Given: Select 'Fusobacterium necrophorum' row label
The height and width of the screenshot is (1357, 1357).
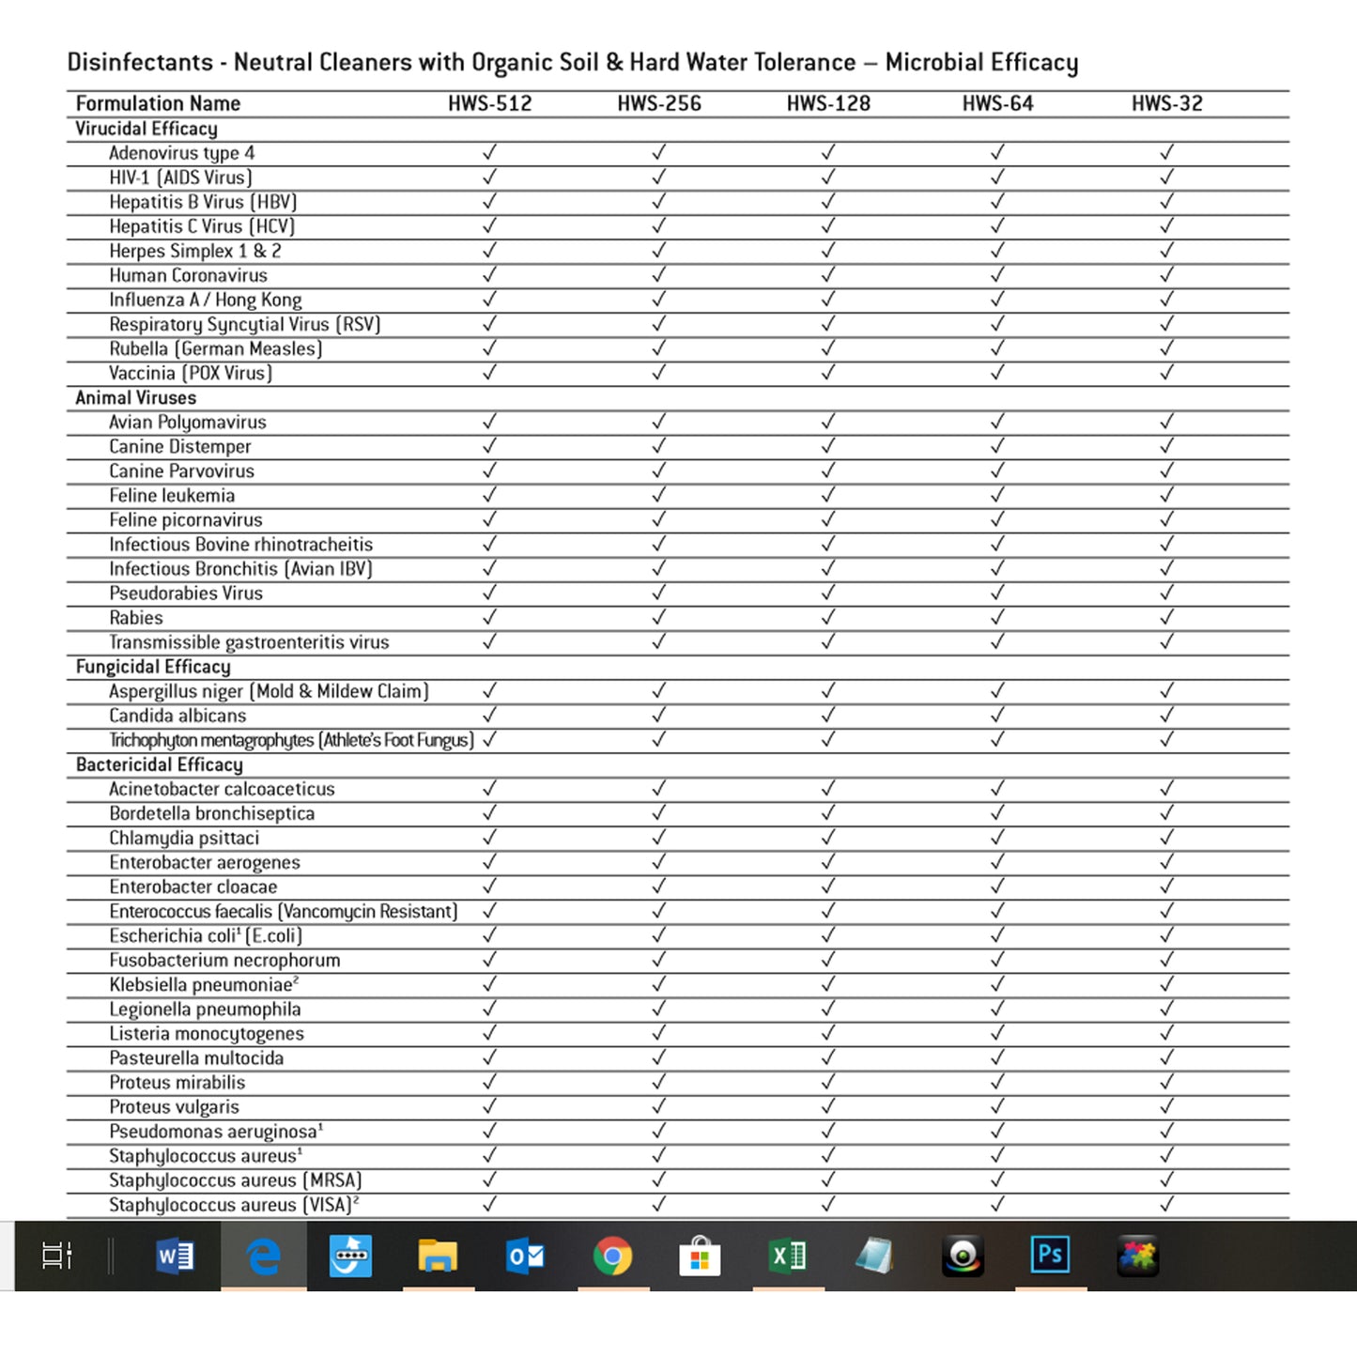Looking at the screenshot, I should [224, 960].
